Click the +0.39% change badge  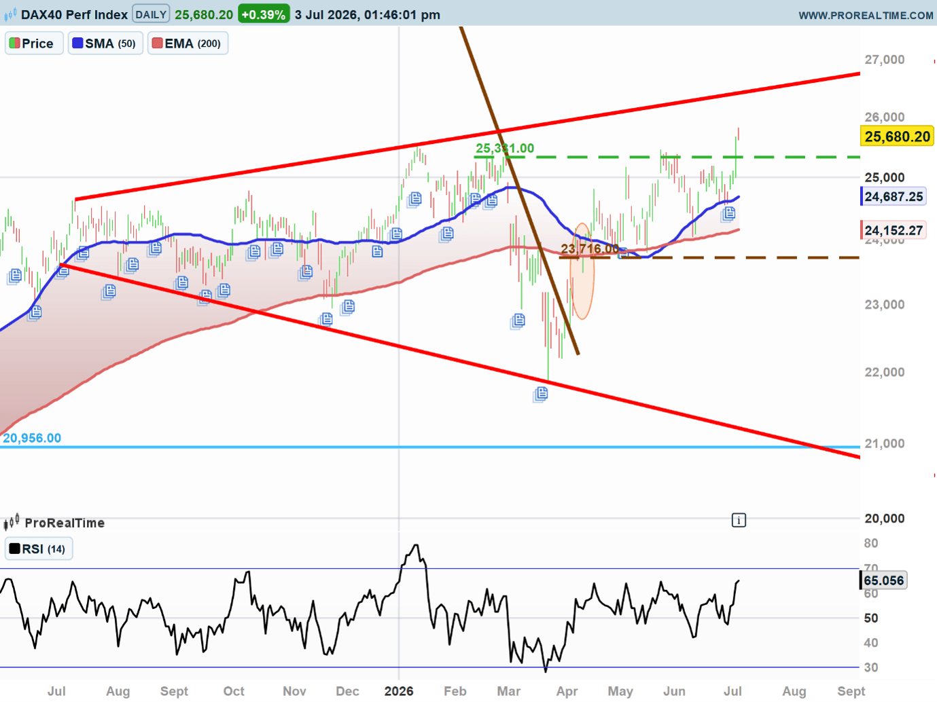(x=264, y=14)
